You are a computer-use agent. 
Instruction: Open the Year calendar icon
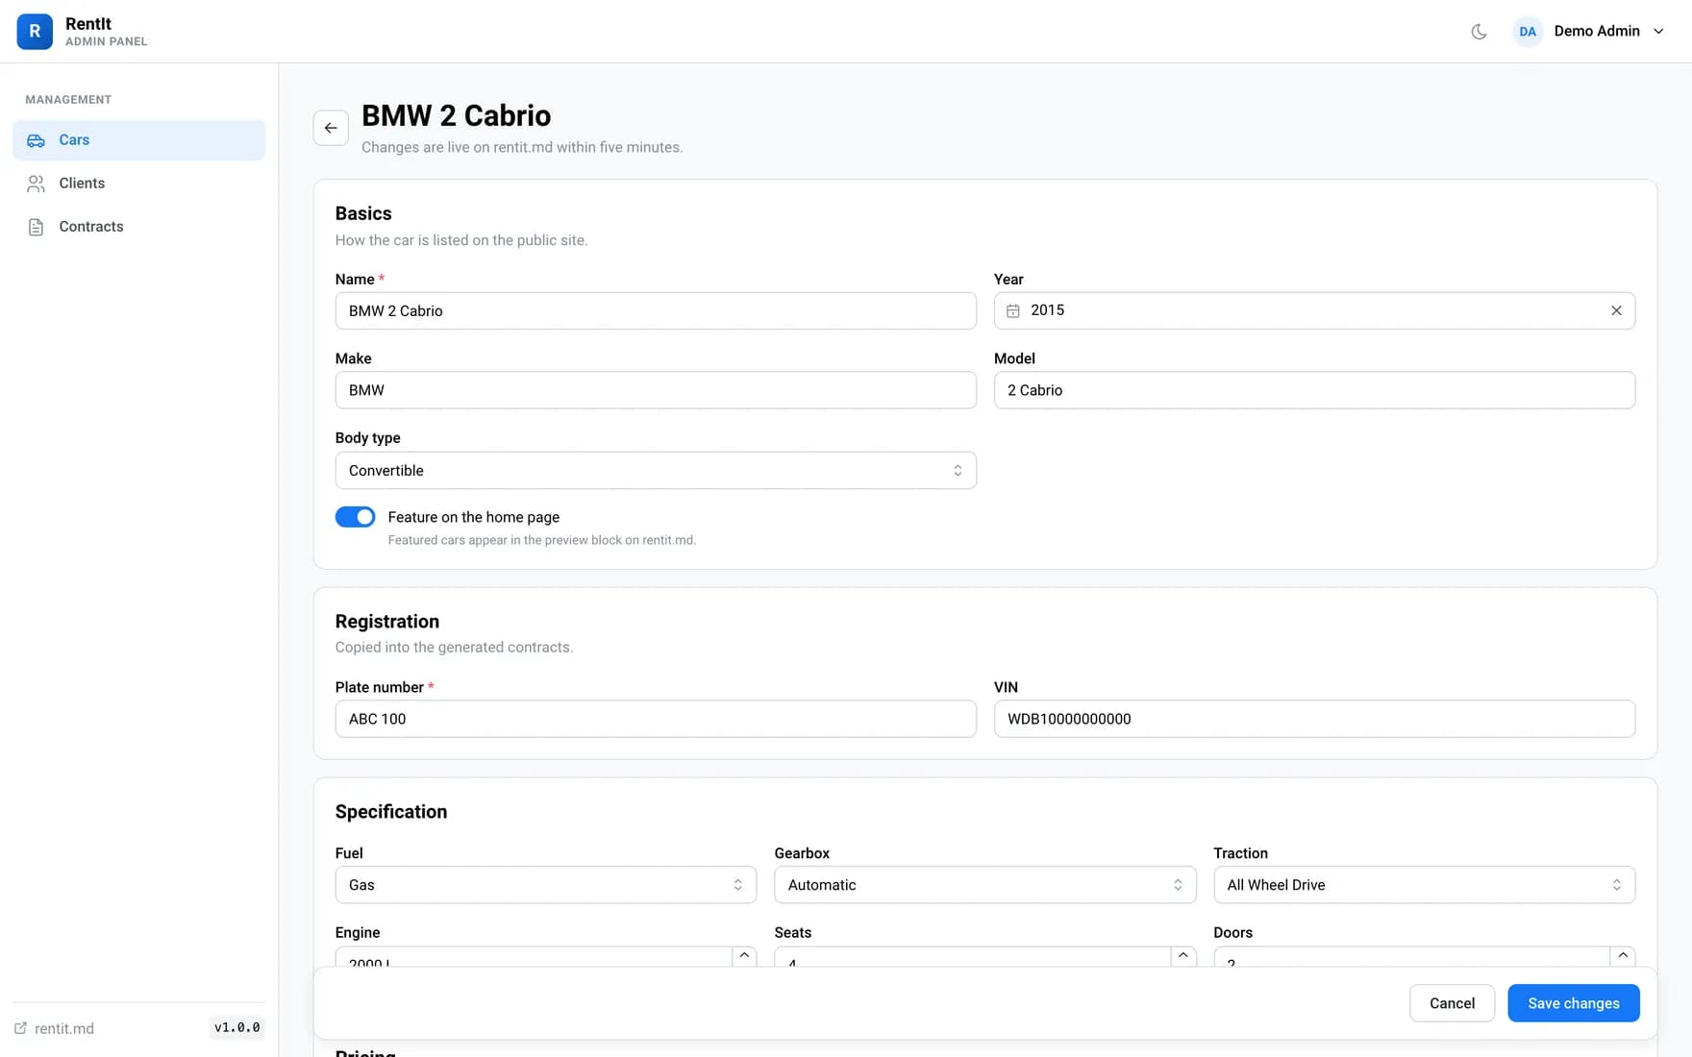(1012, 310)
